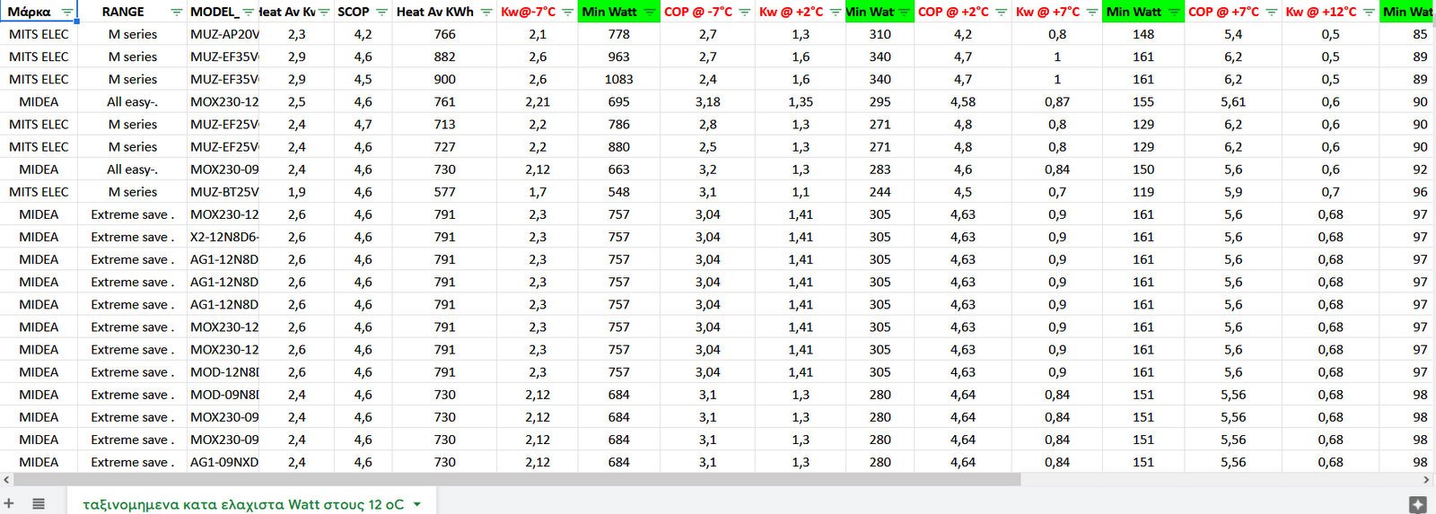Image resolution: width=1436 pixels, height=514 pixels.
Task: Select the COP value 5,9
Action: click(x=1233, y=192)
